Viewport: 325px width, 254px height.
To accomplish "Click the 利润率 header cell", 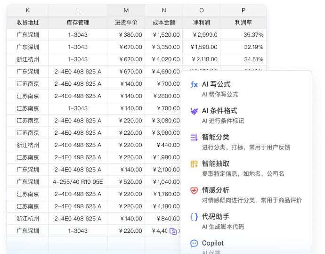I will pos(244,23).
